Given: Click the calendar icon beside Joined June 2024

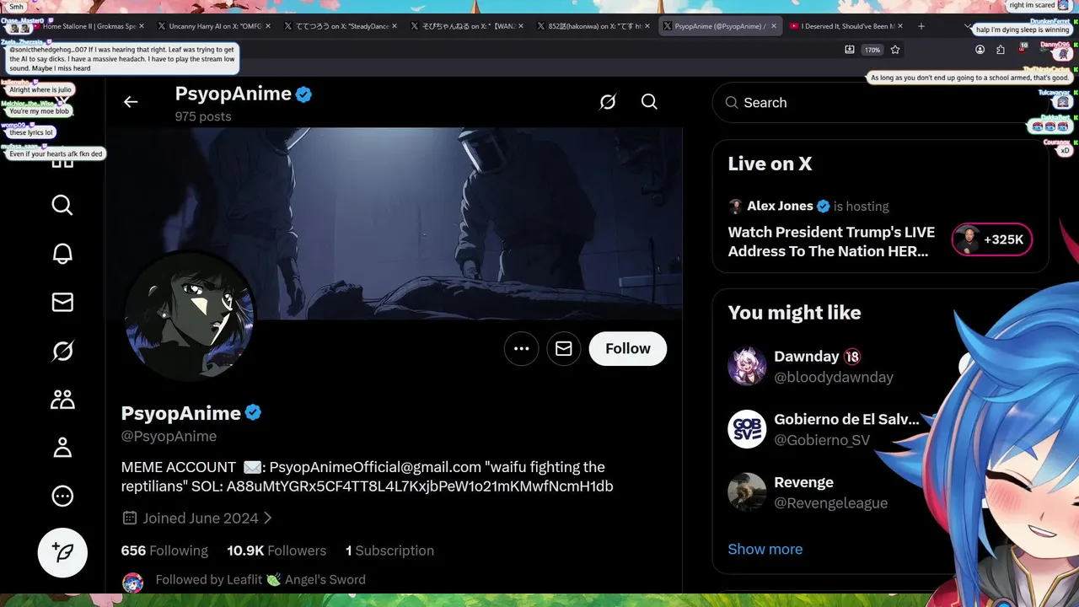Looking at the screenshot, I should [130, 518].
